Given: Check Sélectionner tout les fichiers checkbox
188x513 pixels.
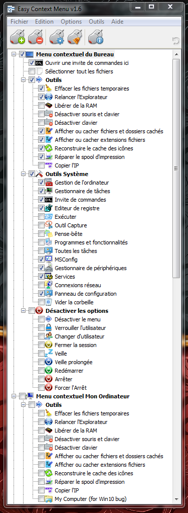Looking at the screenshot, I should click(32, 71).
